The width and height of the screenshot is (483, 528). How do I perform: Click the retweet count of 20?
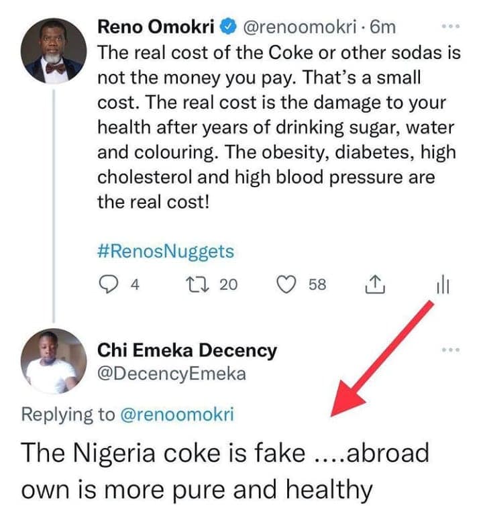click(228, 285)
